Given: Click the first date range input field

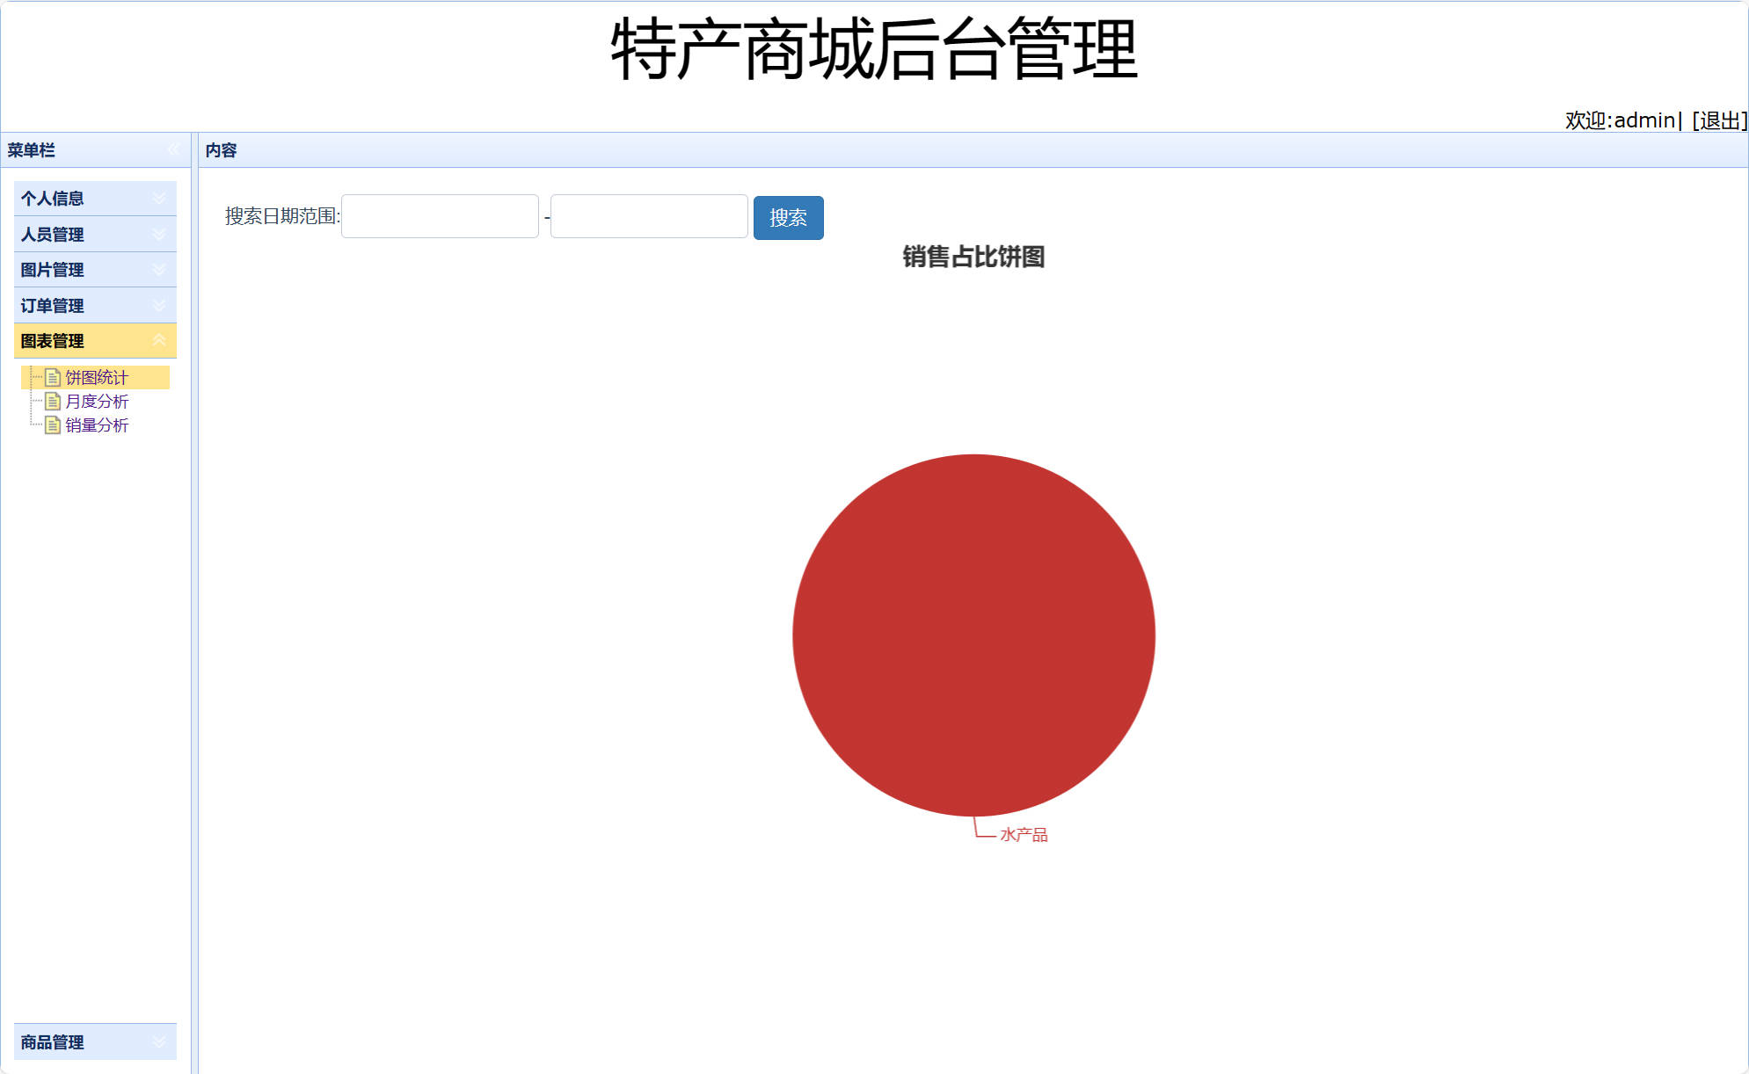Looking at the screenshot, I should (x=440, y=216).
